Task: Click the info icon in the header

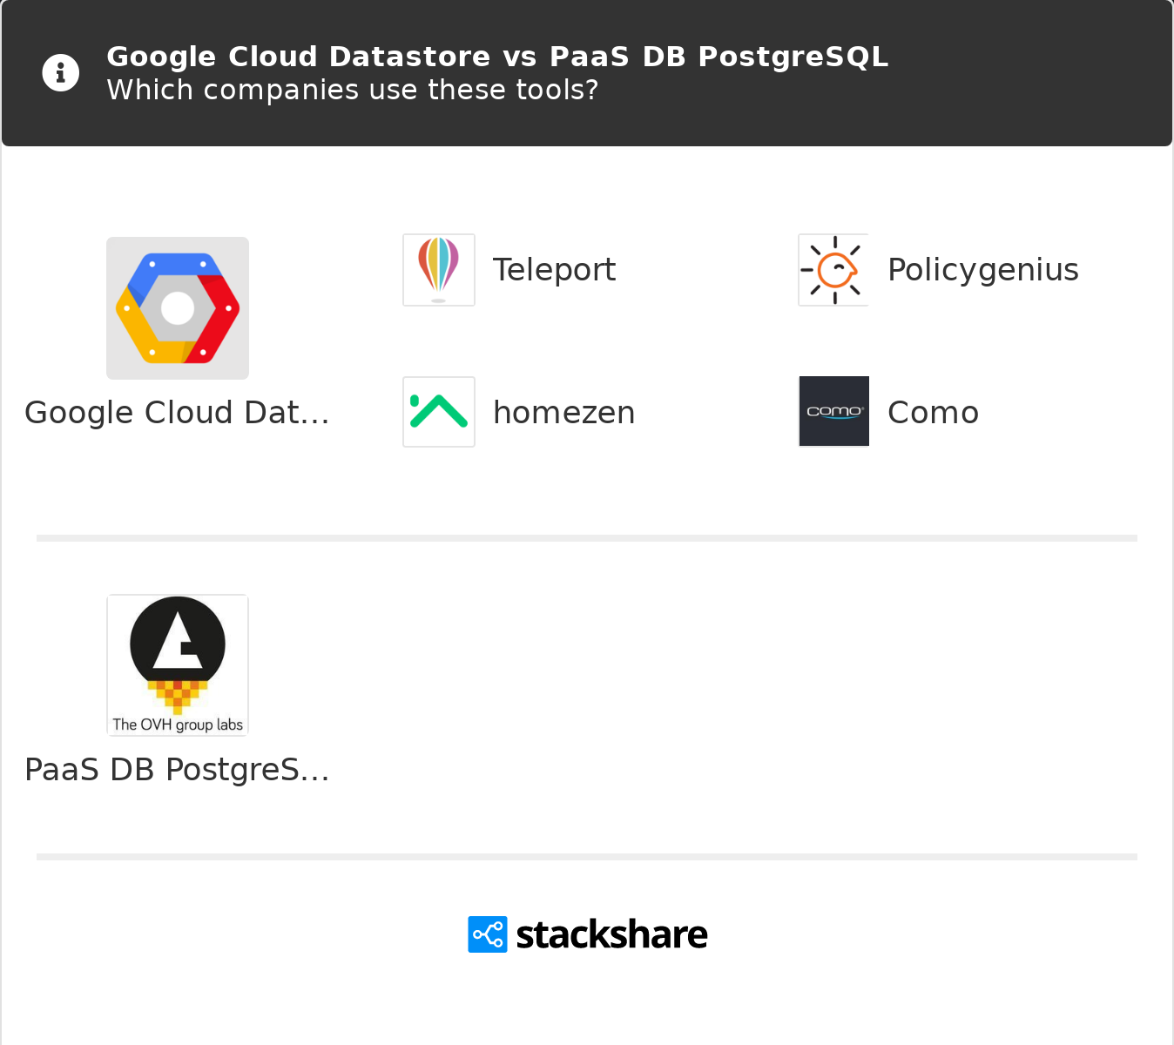Action: coord(61,73)
